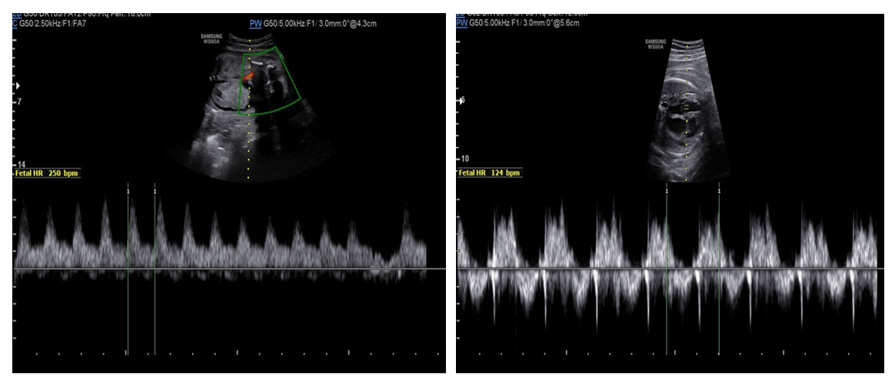Select second caliper line in right Doppler trace

click(719, 269)
